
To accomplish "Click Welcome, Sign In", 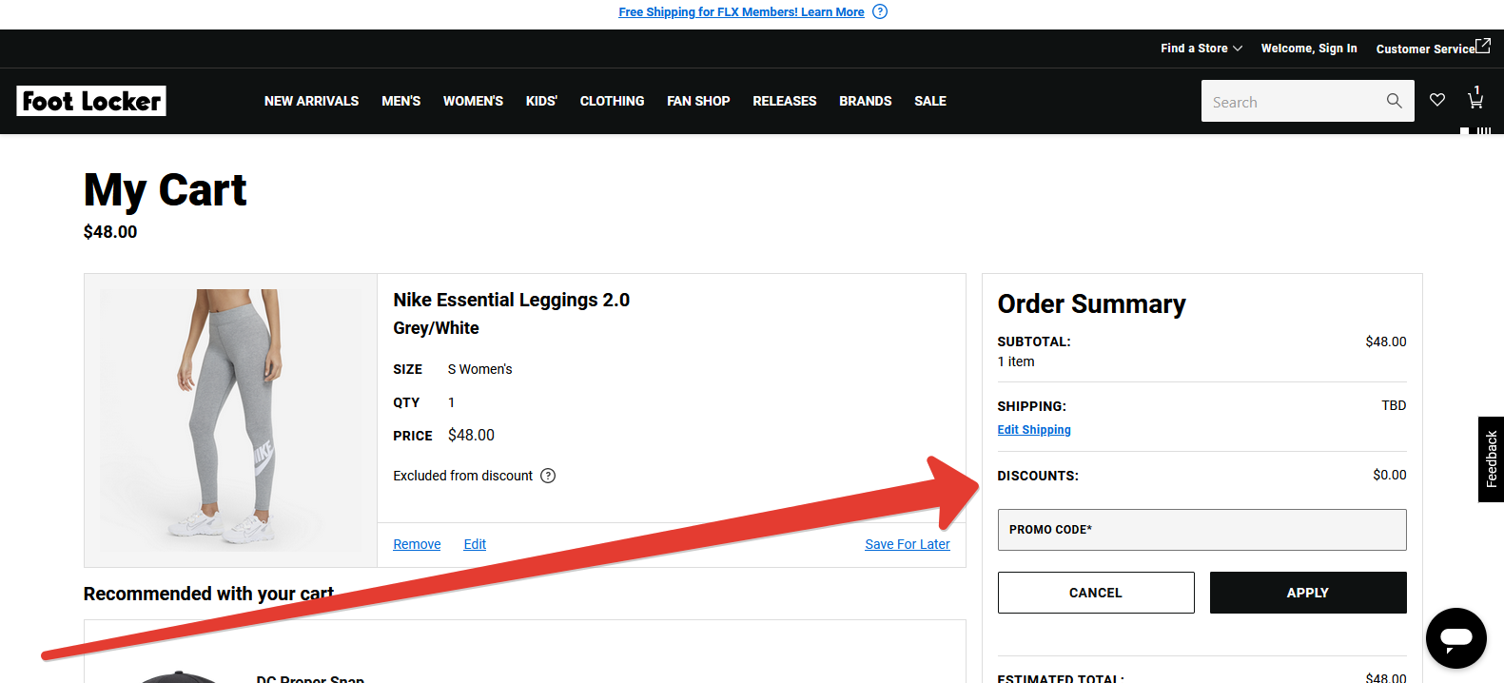I will click(x=1309, y=49).
